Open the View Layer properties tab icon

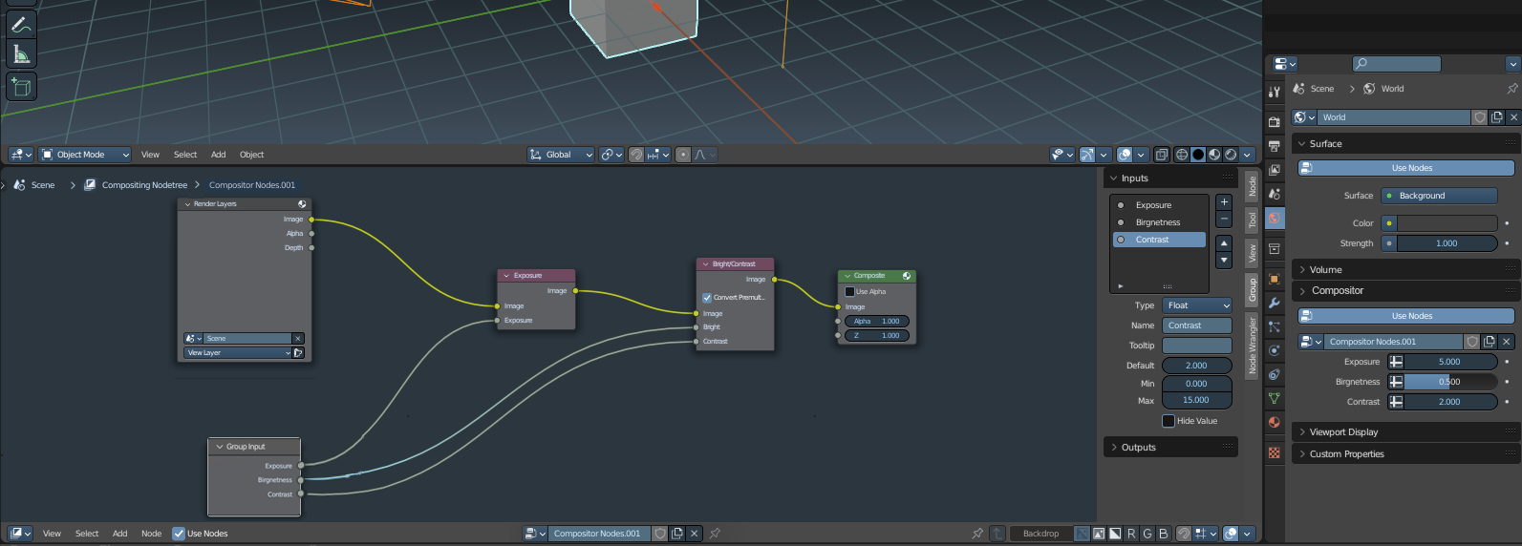pos(1275,170)
